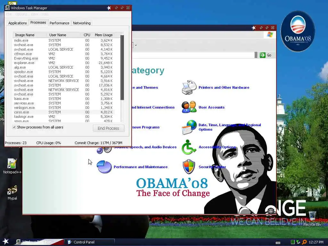328x246 pixels.
Task: Click the Commit Charge status bar entry
Action: tap(98, 143)
